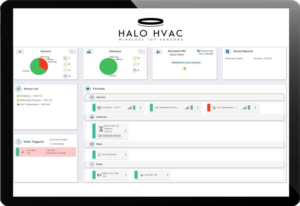The height and width of the screenshot is (206, 300).
Task: Click the Gateways card router icon
Action: 89,51
